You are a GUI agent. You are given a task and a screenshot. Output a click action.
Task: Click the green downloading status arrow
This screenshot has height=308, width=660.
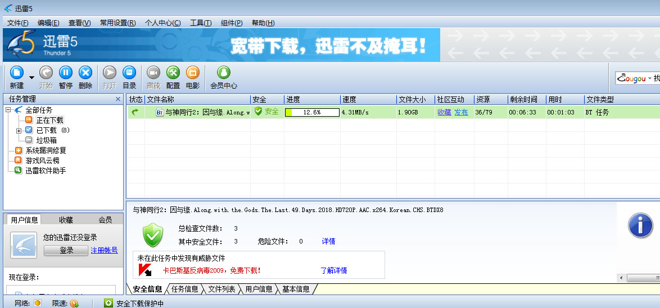pyautogui.click(x=135, y=112)
